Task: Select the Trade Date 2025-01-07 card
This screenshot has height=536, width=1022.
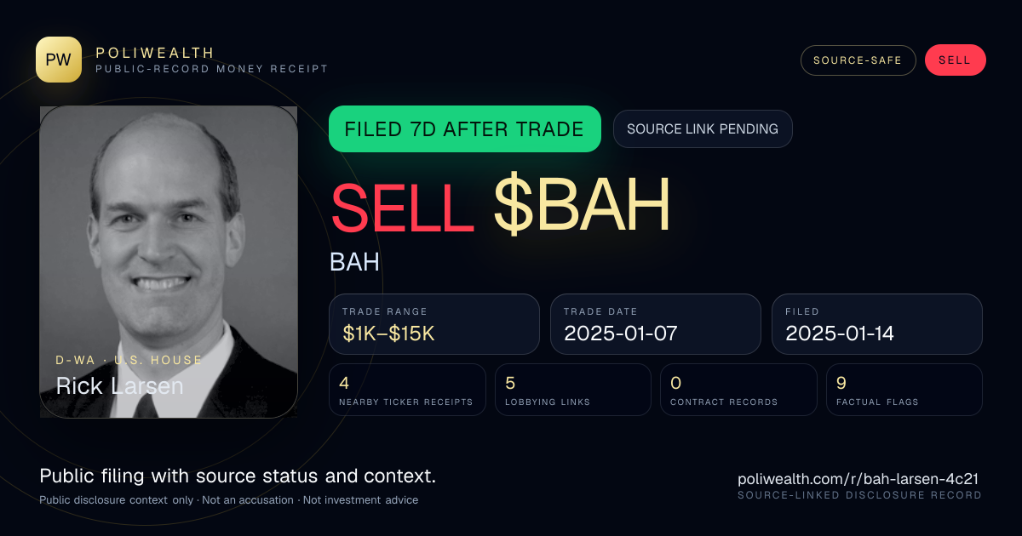Action: coord(656,324)
